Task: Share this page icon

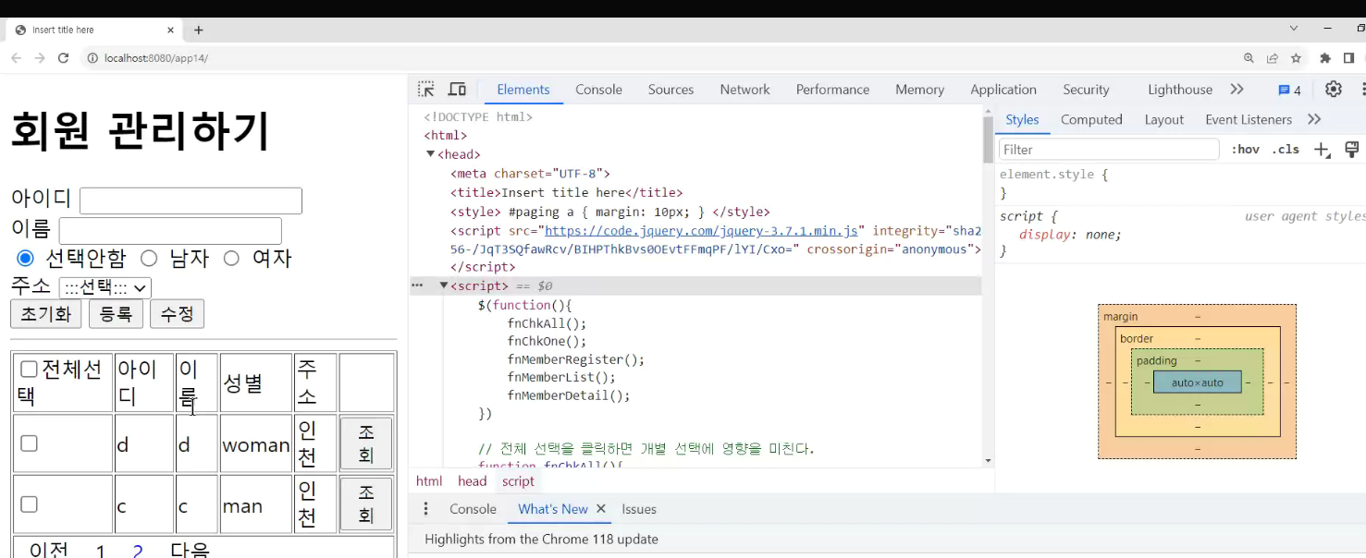Action: (x=1273, y=58)
